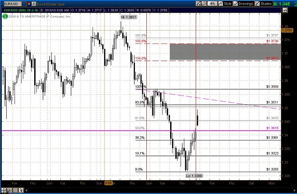This screenshot has height=194, width=297.
Task: Click the 0.0% Fibonacci level label
Action: pyautogui.click(x=139, y=169)
